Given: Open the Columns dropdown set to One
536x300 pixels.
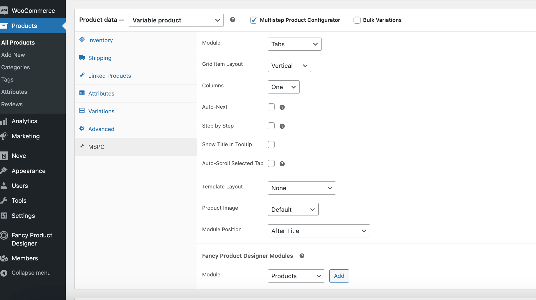Looking at the screenshot, I should tap(283, 87).
